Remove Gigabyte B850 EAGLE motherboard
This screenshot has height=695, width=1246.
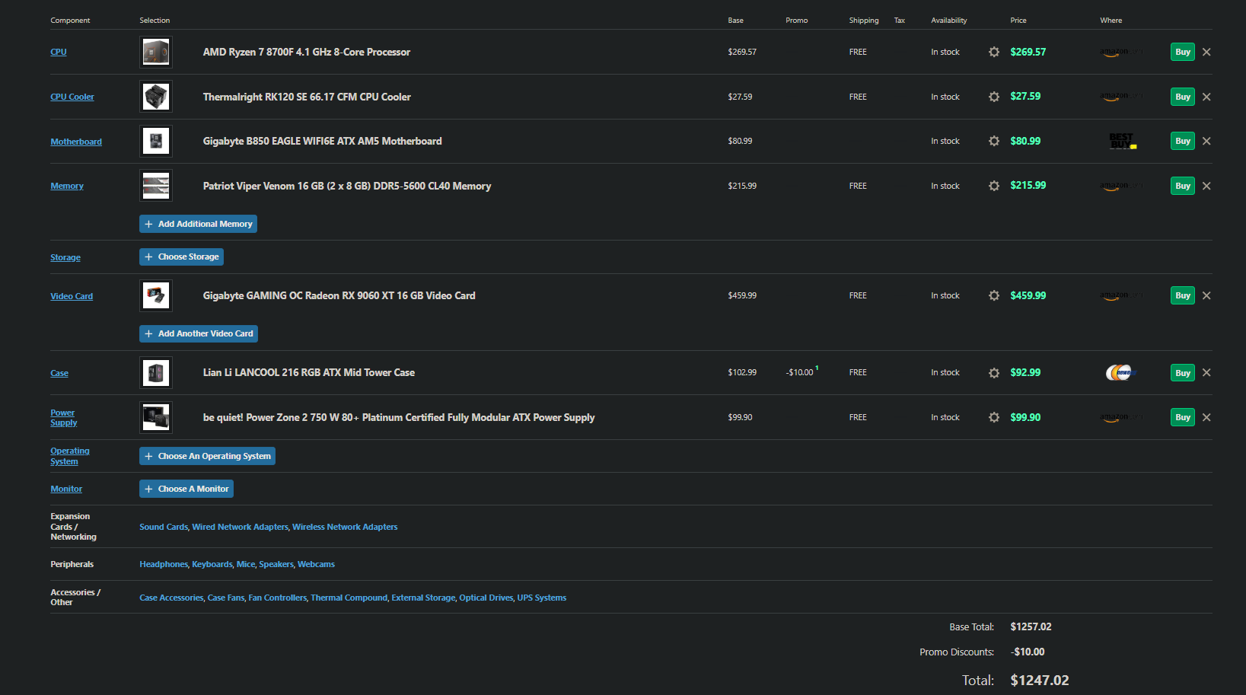pos(1206,141)
